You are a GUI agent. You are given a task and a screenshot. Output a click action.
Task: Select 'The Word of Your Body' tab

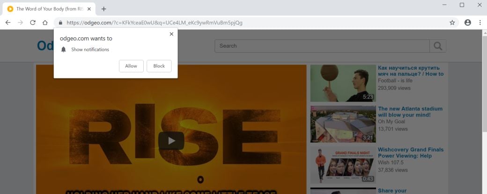pos(49,9)
